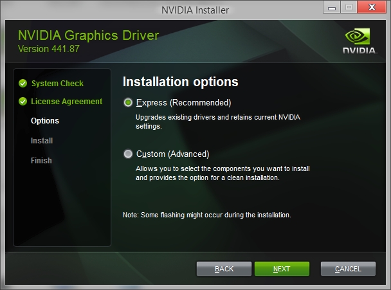Click the NVIDIA Graphics Driver title
This screenshot has height=290, width=391.
88,35
